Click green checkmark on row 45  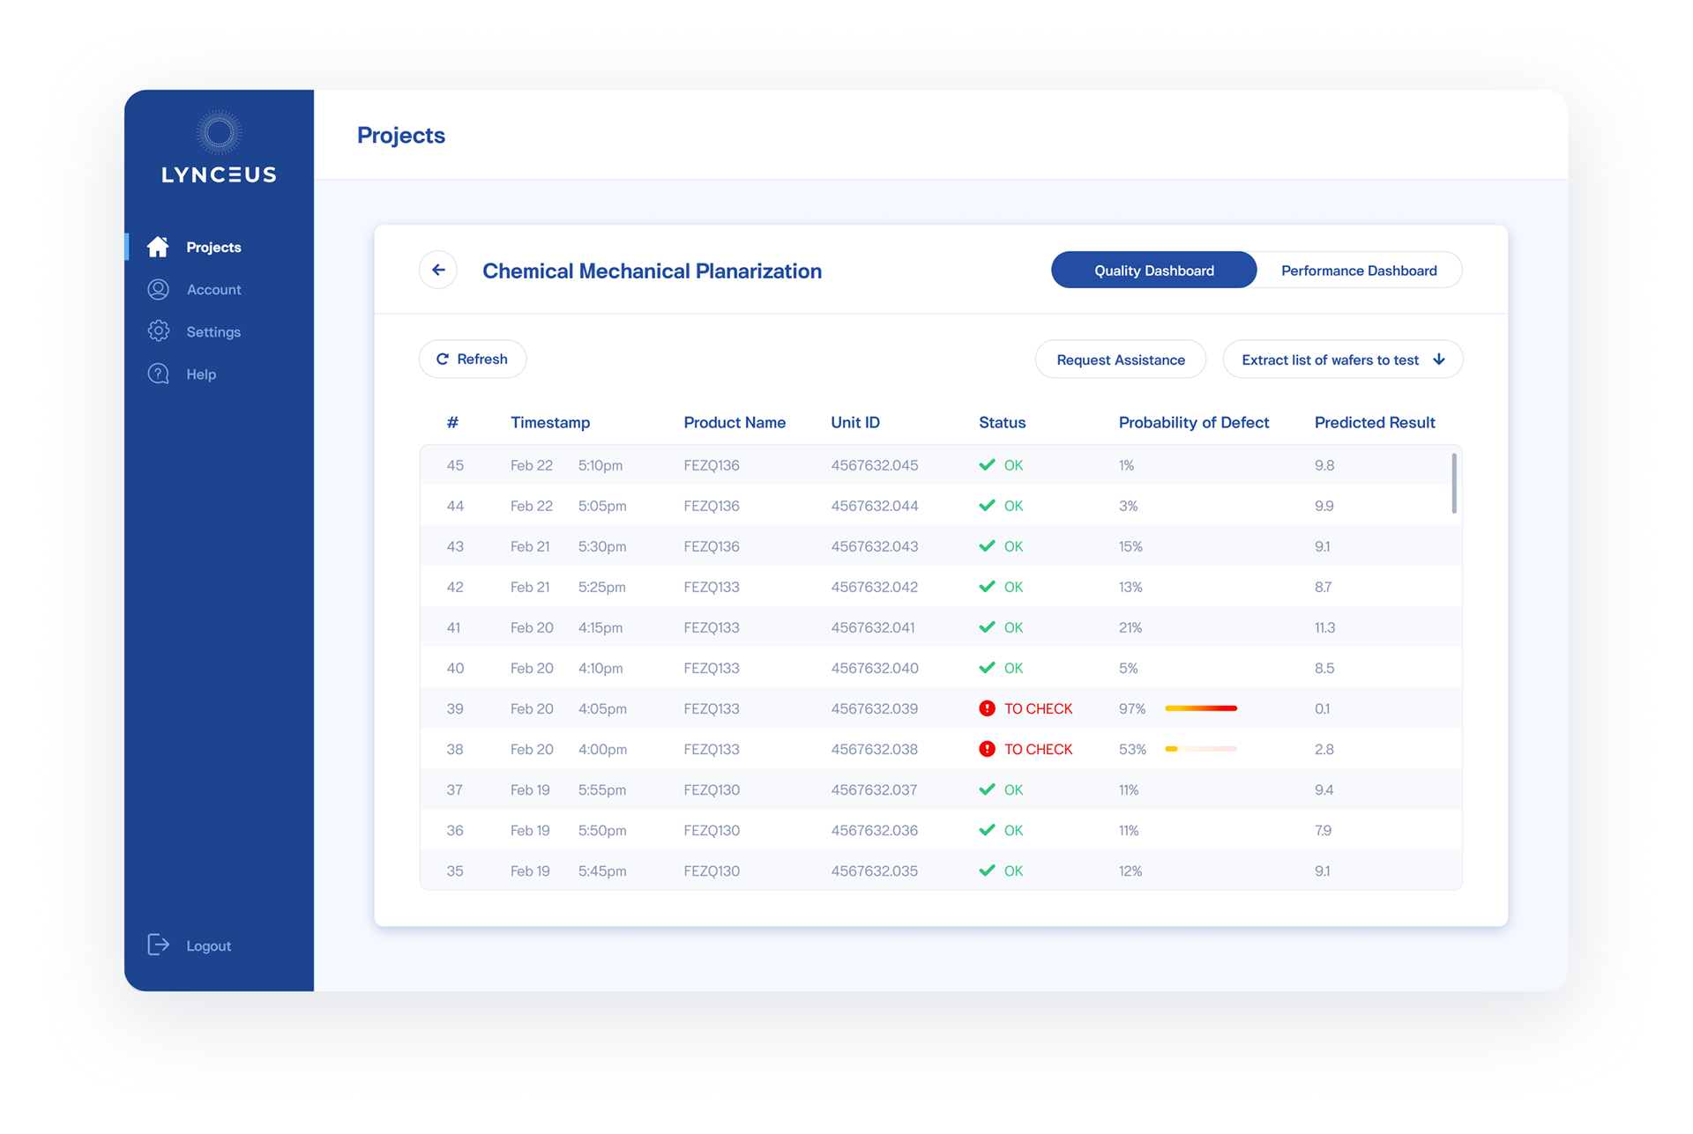pos(987,465)
